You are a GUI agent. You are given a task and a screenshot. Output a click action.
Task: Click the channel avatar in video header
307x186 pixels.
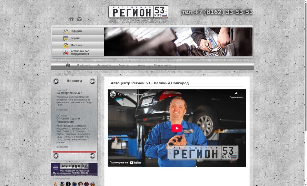[x=113, y=94]
